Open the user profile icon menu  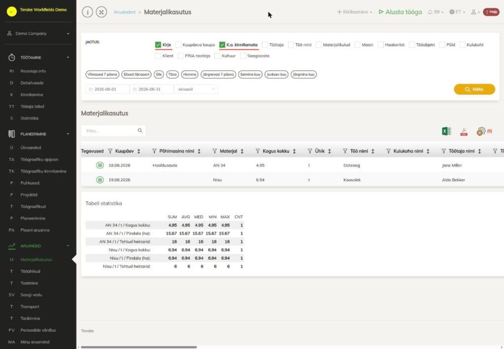pyautogui.click(x=475, y=12)
